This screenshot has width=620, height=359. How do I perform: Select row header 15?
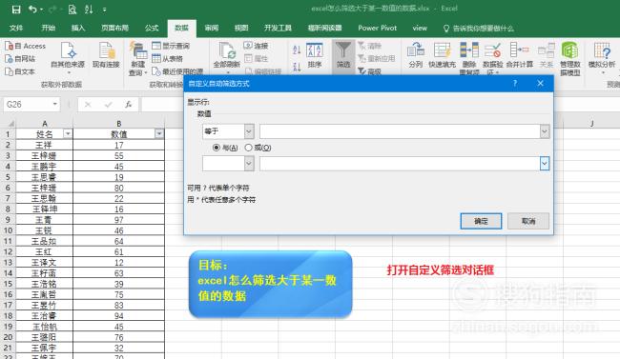pos(8,284)
